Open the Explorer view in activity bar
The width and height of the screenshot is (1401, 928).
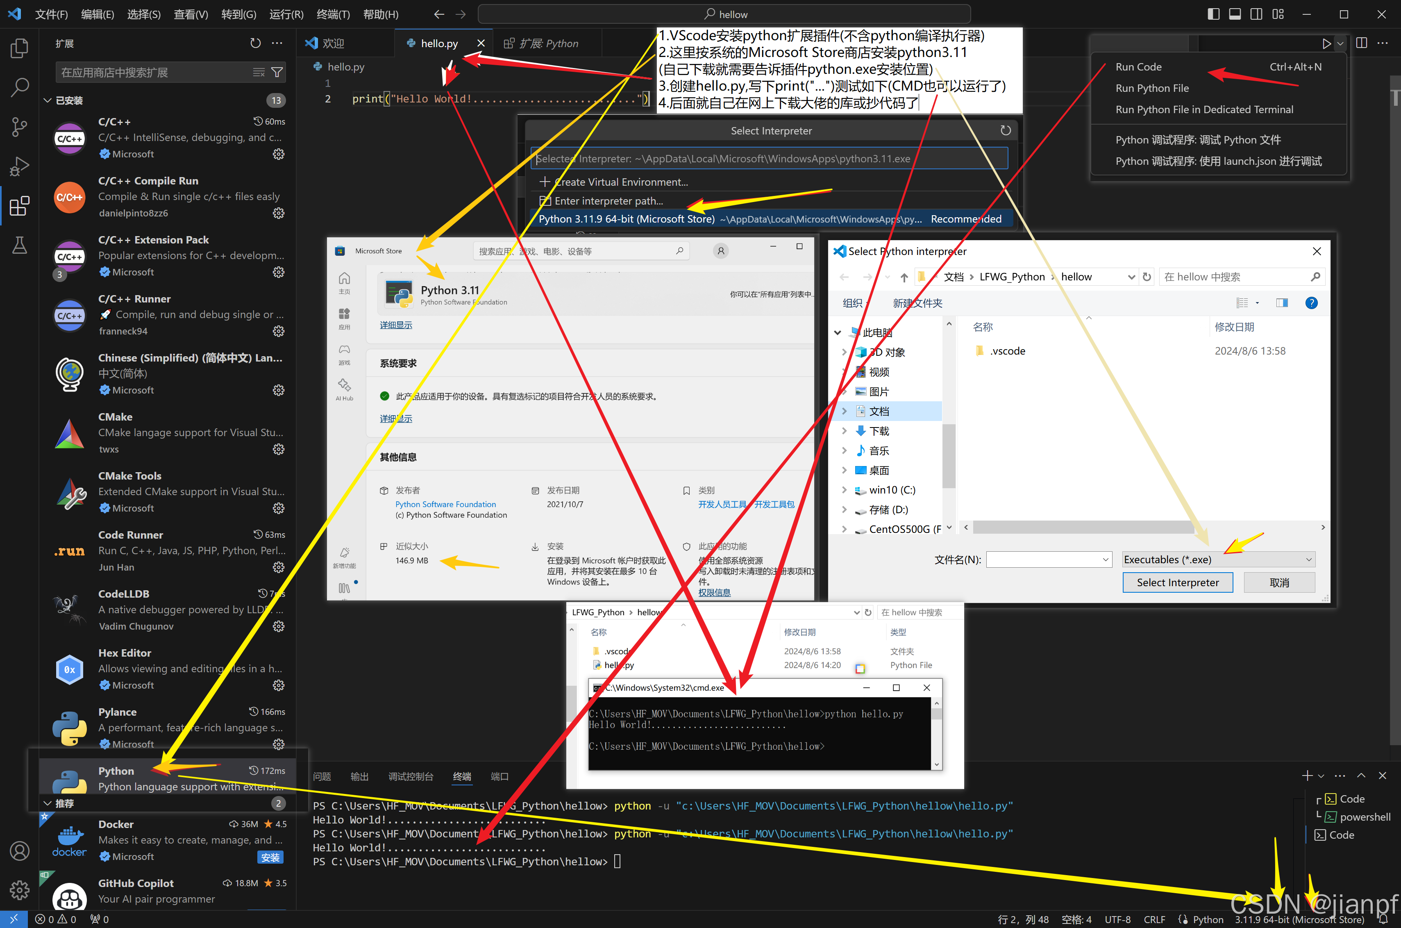click(20, 48)
